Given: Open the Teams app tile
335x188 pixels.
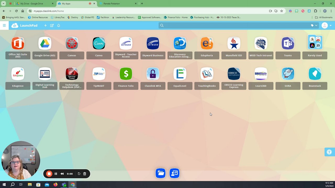Looking at the screenshot, I should [x=288, y=43].
